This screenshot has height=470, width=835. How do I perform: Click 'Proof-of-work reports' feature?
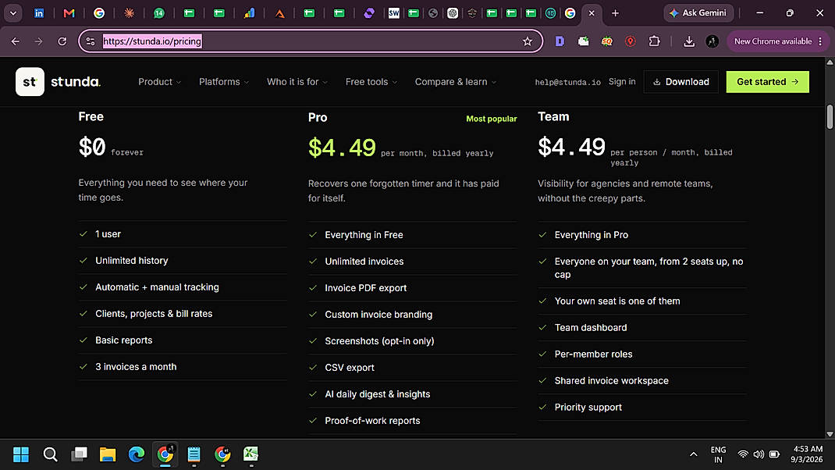coord(412,421)
